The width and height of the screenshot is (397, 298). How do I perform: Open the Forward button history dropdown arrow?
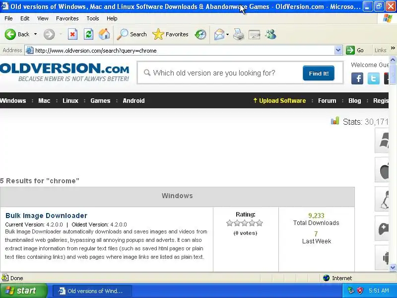(61, 34)
